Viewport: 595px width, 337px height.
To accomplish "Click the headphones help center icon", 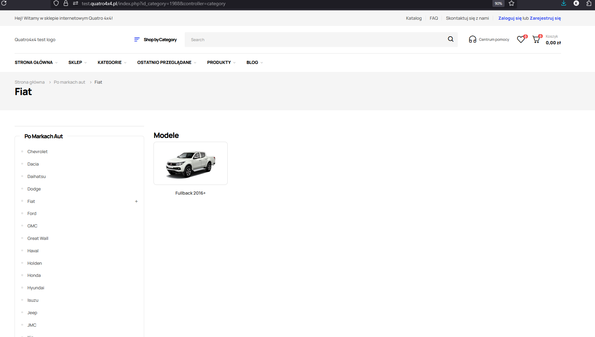I will [x=472, y=39].
